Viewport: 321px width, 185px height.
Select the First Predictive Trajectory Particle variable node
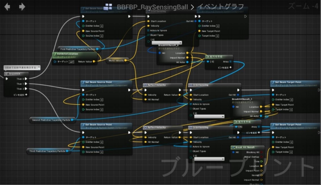[x=79, y=49]
